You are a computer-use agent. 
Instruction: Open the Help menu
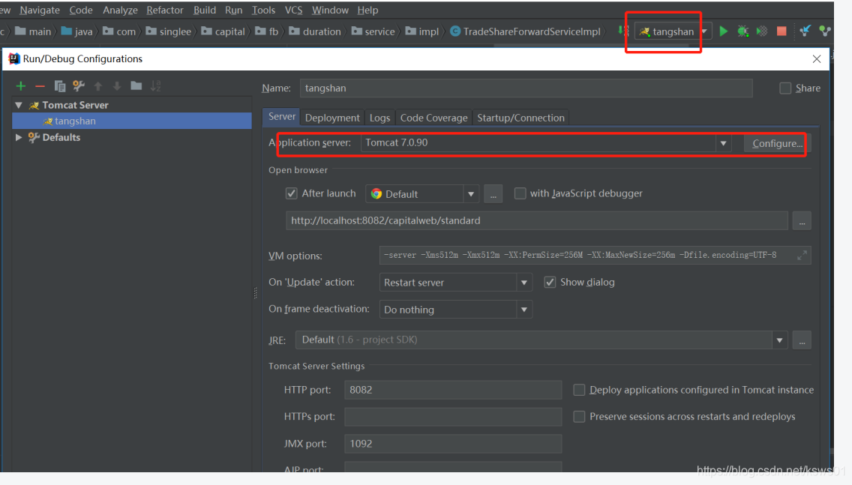367,10
